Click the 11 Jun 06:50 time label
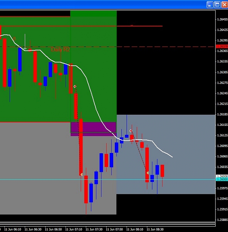Screen dimensions: 228x232 pos(53,229)
